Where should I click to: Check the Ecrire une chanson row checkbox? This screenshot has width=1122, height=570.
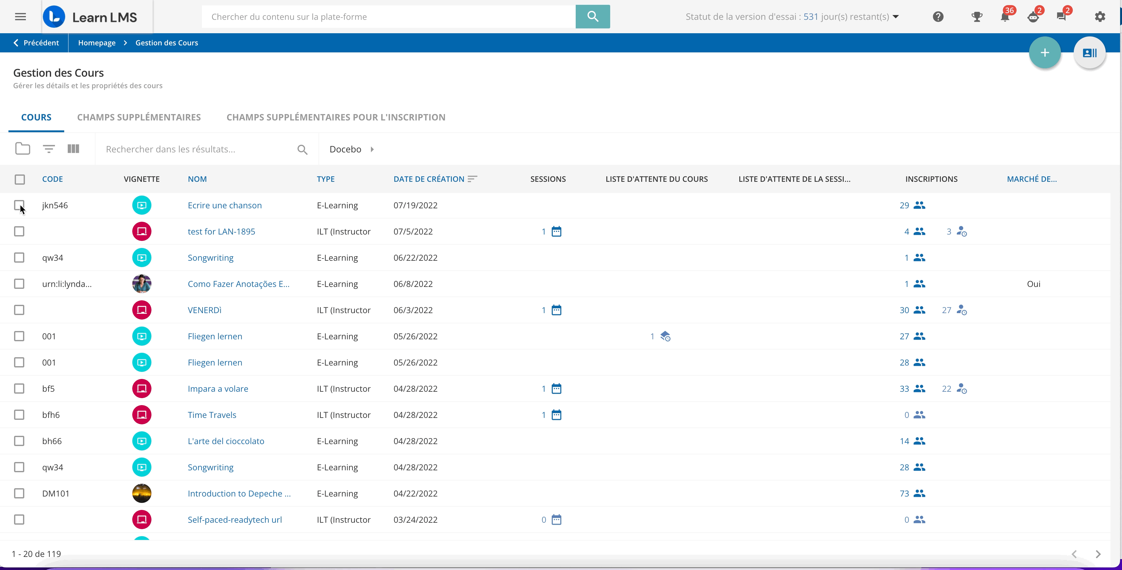19,205
